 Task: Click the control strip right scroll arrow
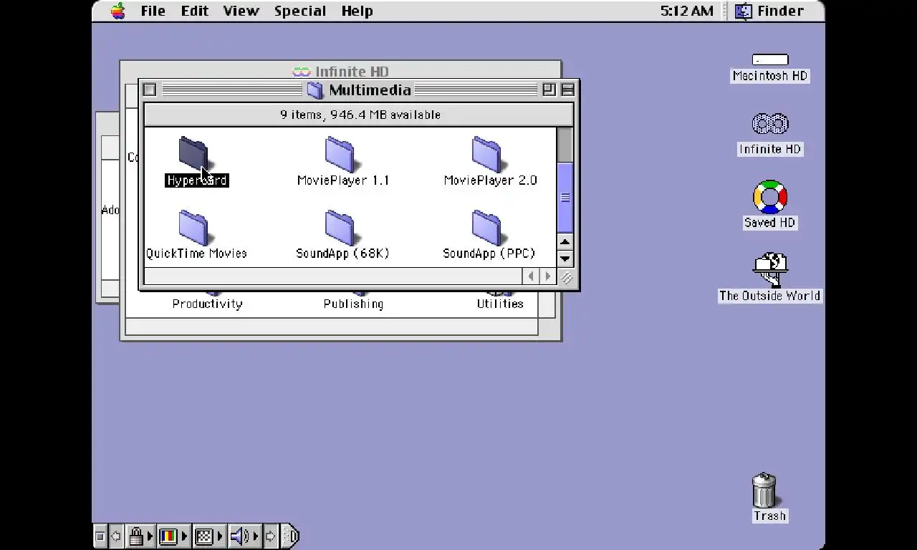click(270, 536)
